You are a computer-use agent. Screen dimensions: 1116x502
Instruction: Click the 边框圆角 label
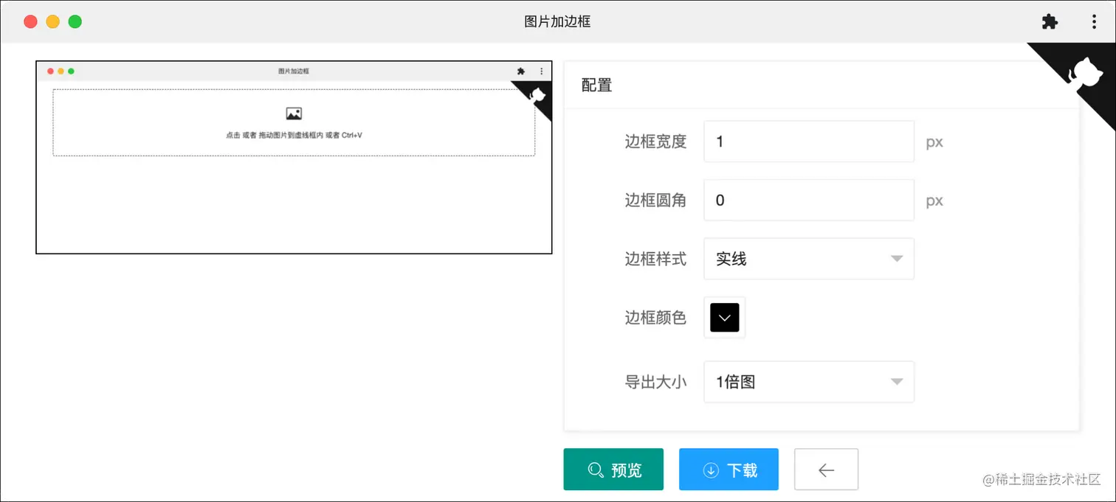click(x=655, y=201)
